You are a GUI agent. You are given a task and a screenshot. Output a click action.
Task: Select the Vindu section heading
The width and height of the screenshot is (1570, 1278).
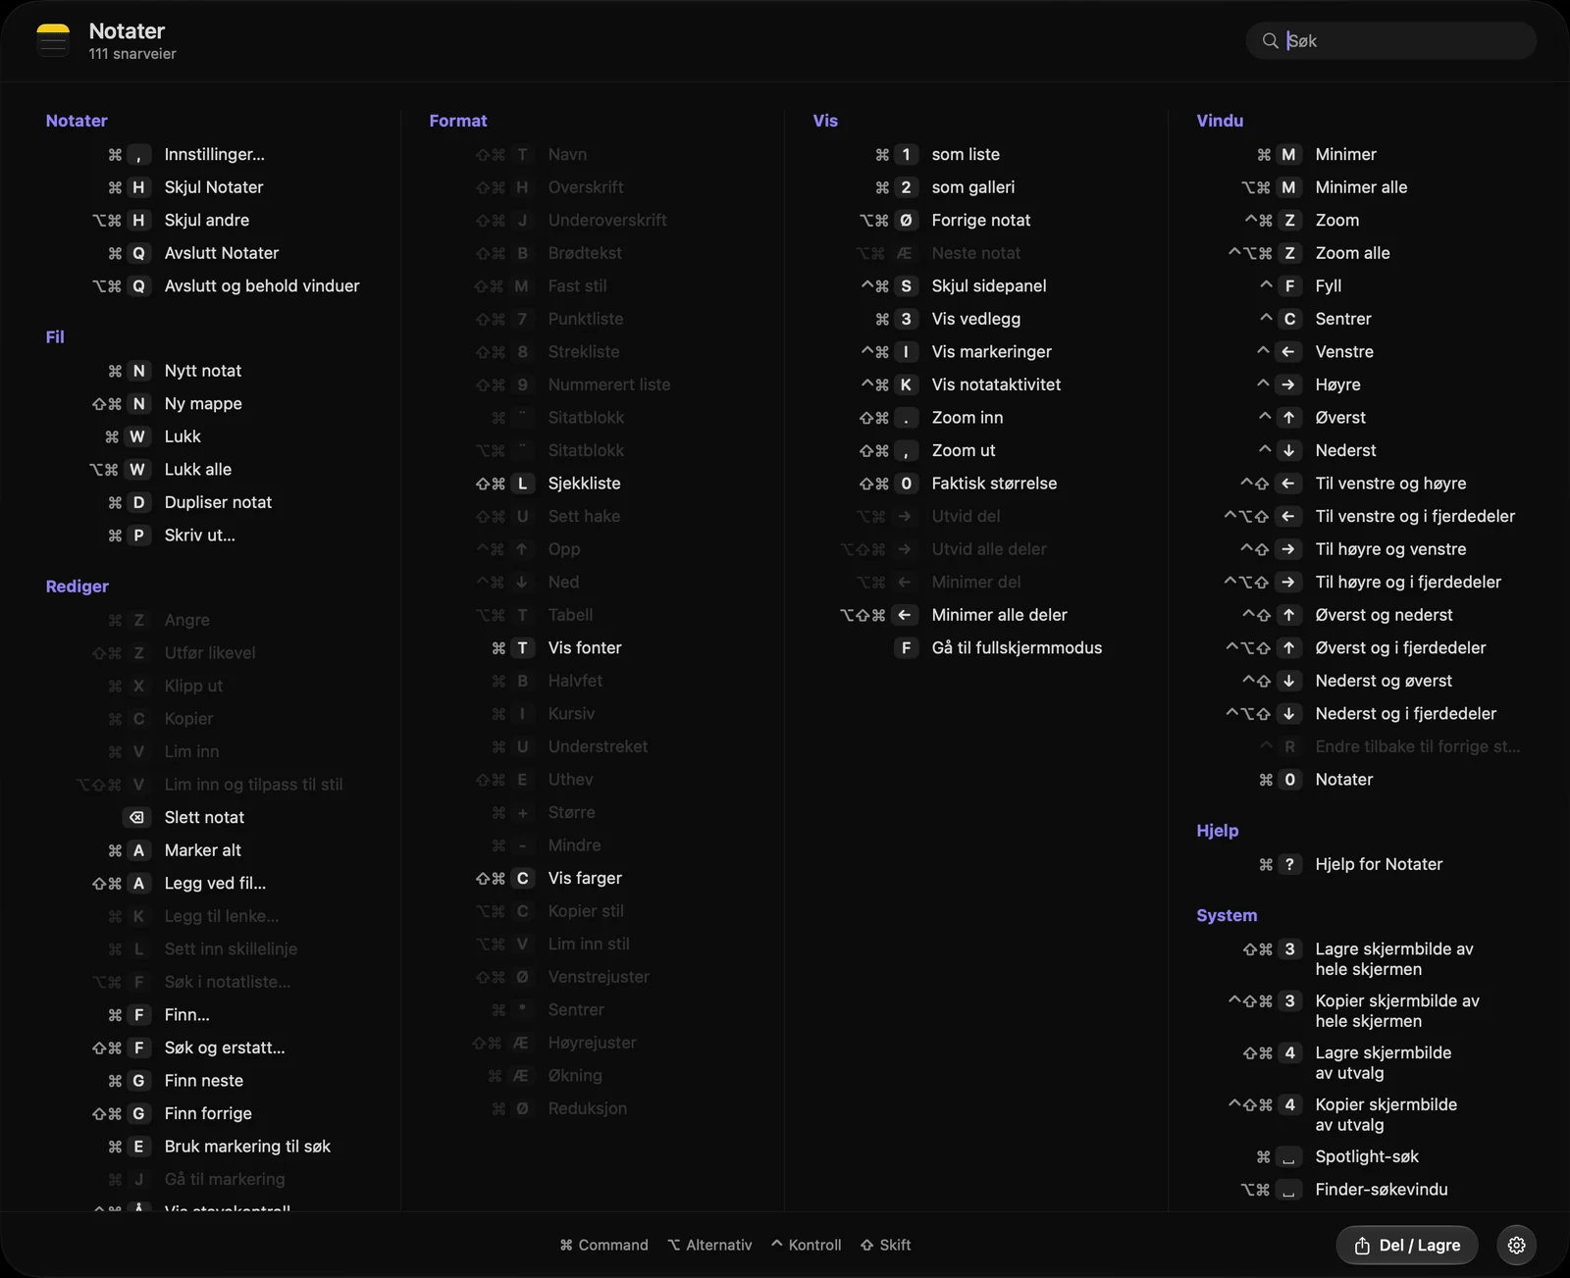(x=1220, y=121)
